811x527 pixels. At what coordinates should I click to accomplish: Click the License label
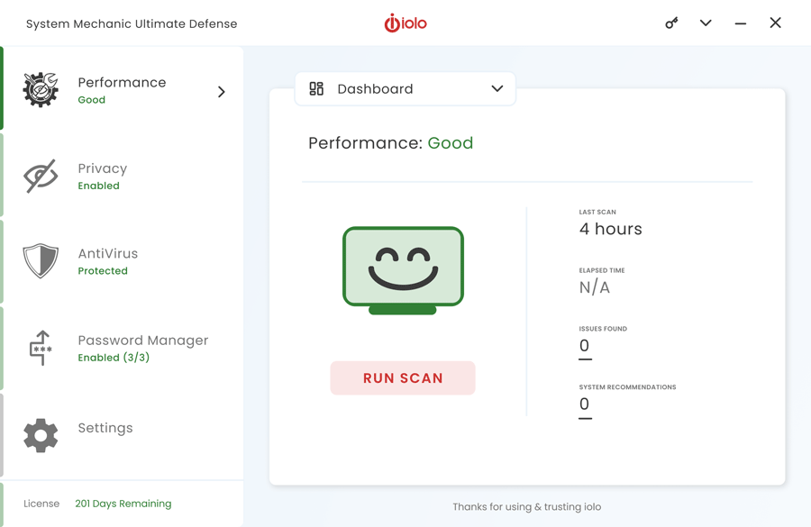click(x=41, y=504)
